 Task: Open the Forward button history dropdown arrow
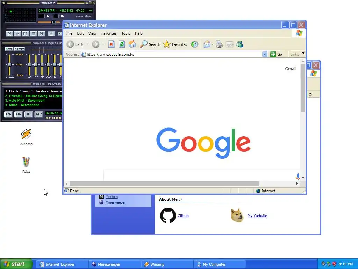[103, 44]
